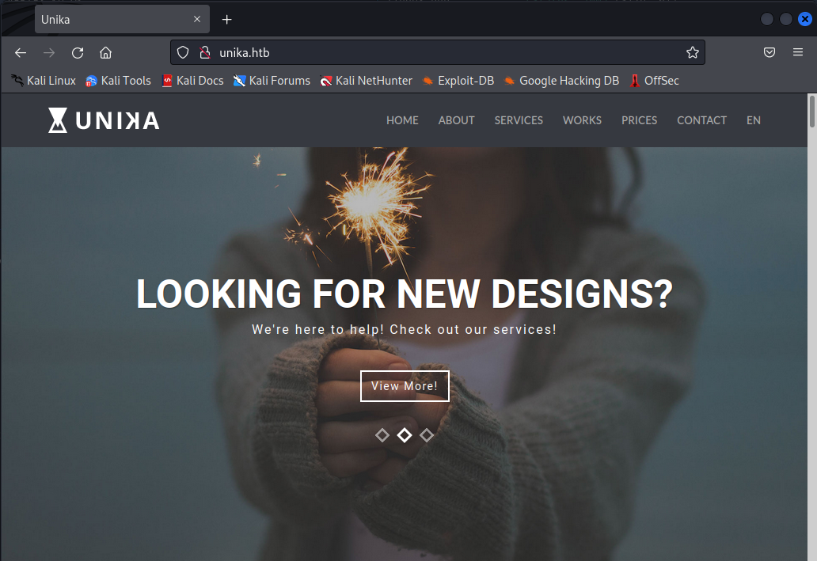Select the second slider diamond indicator

pyautogui.click(x=405, y=435)
